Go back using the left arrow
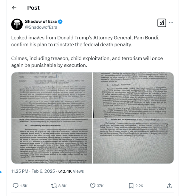The width and height of the screenshot is (192, 196). (x=14, y=8)
